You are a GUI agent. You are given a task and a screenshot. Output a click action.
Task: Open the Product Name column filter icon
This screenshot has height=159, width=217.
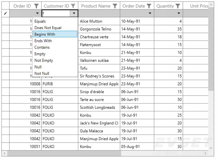115,6
